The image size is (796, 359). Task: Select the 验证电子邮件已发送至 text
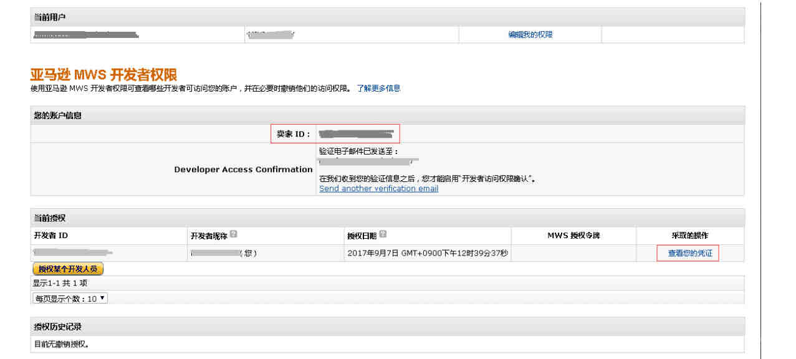pyautogui.click(x=358, y=151)
